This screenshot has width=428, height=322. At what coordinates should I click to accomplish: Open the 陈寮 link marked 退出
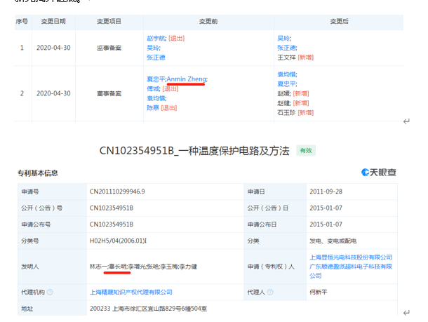pos(153,108)
